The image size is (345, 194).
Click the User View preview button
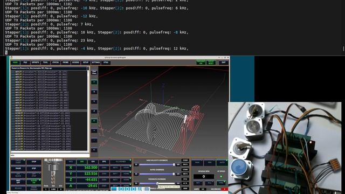pos(94,72)
